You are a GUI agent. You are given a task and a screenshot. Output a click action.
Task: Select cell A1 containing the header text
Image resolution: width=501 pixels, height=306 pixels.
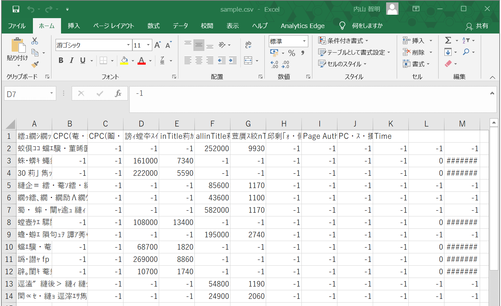34,136
